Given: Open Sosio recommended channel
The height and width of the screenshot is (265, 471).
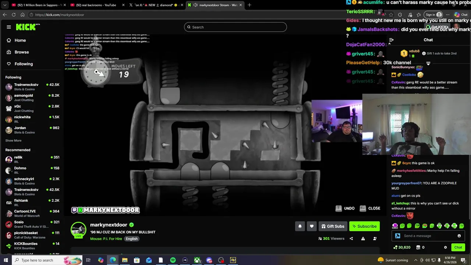Looking at the screenshot, I should [32, 224].
